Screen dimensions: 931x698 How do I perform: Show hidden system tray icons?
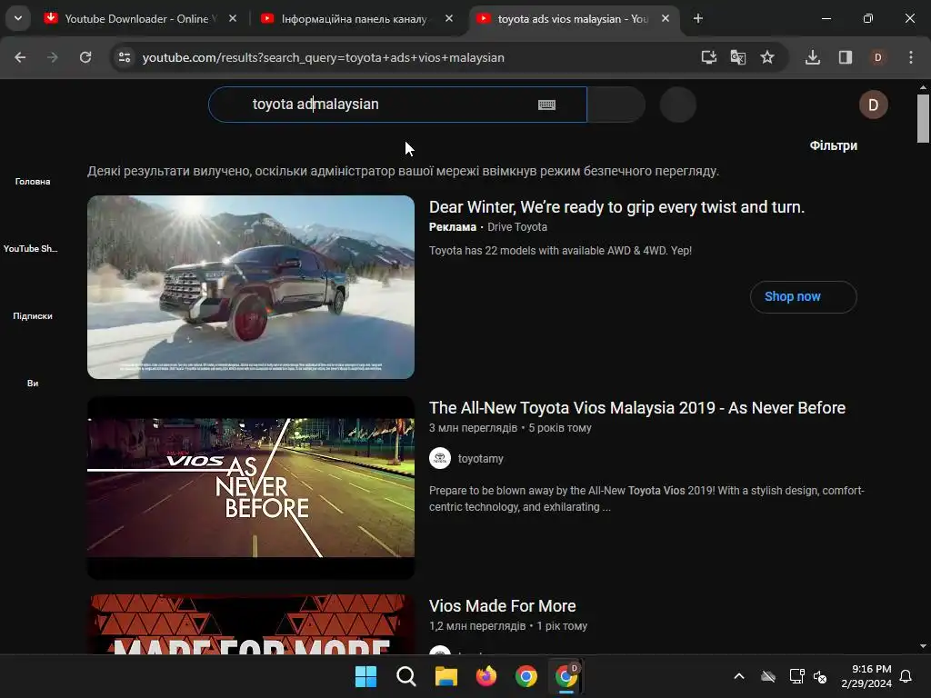point(739,676)
